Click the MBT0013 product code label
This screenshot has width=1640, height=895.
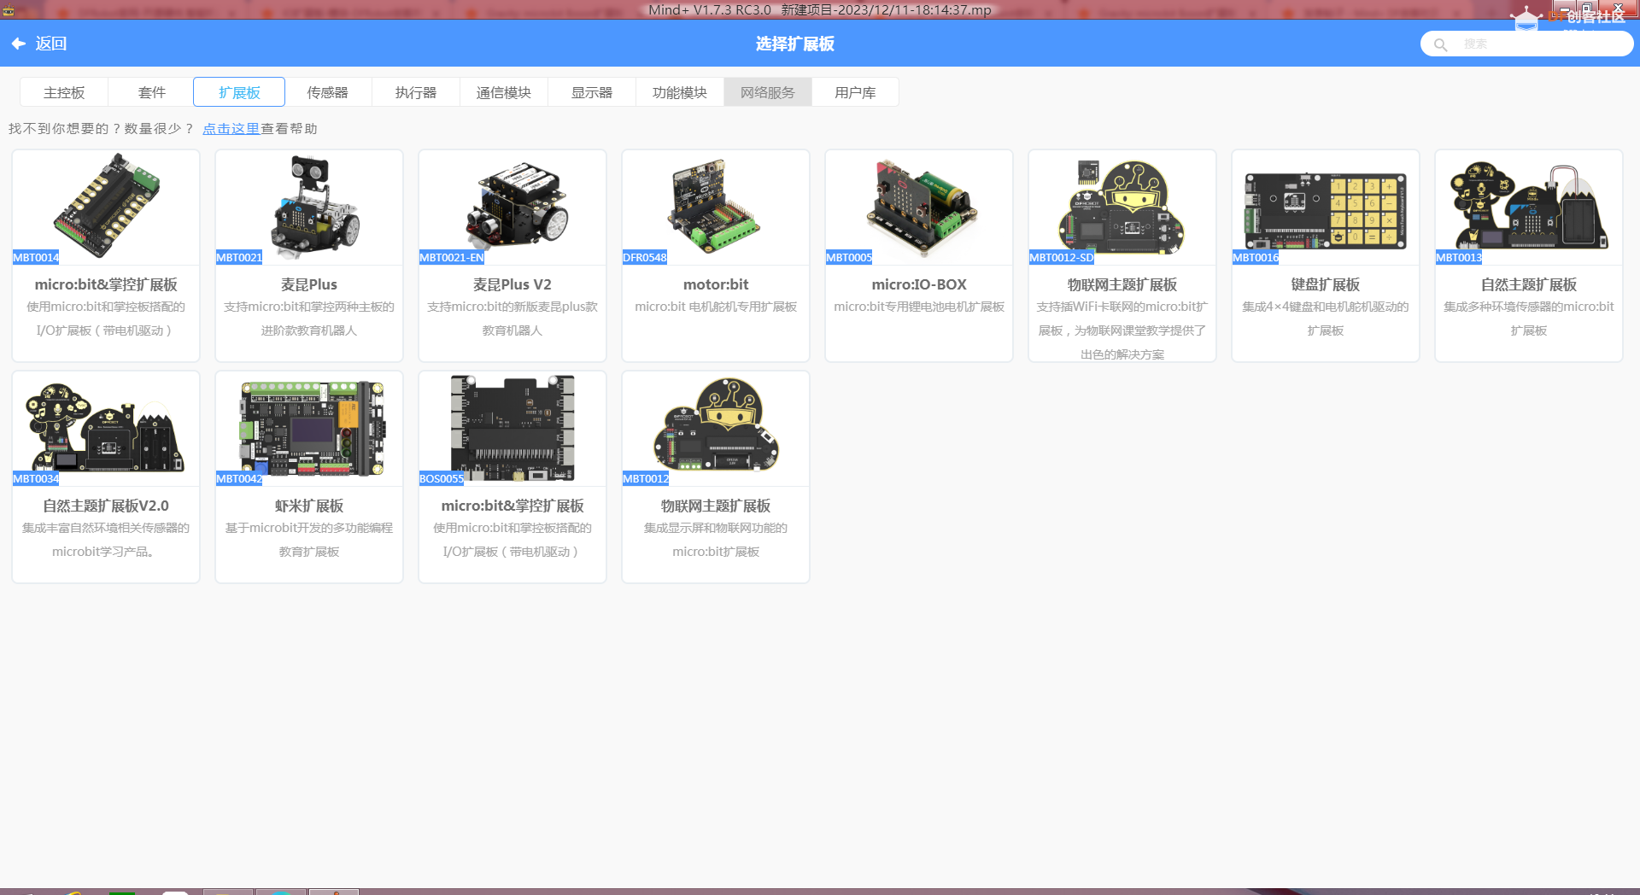(x=1459, y=257)
